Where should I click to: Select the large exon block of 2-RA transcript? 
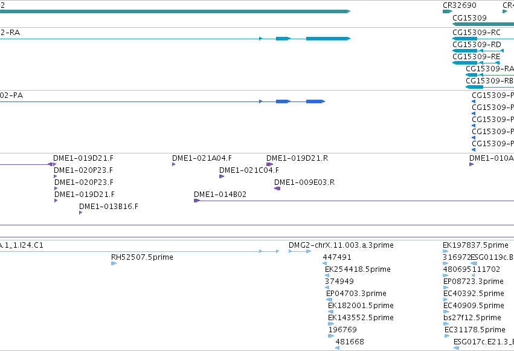point(328,39)
